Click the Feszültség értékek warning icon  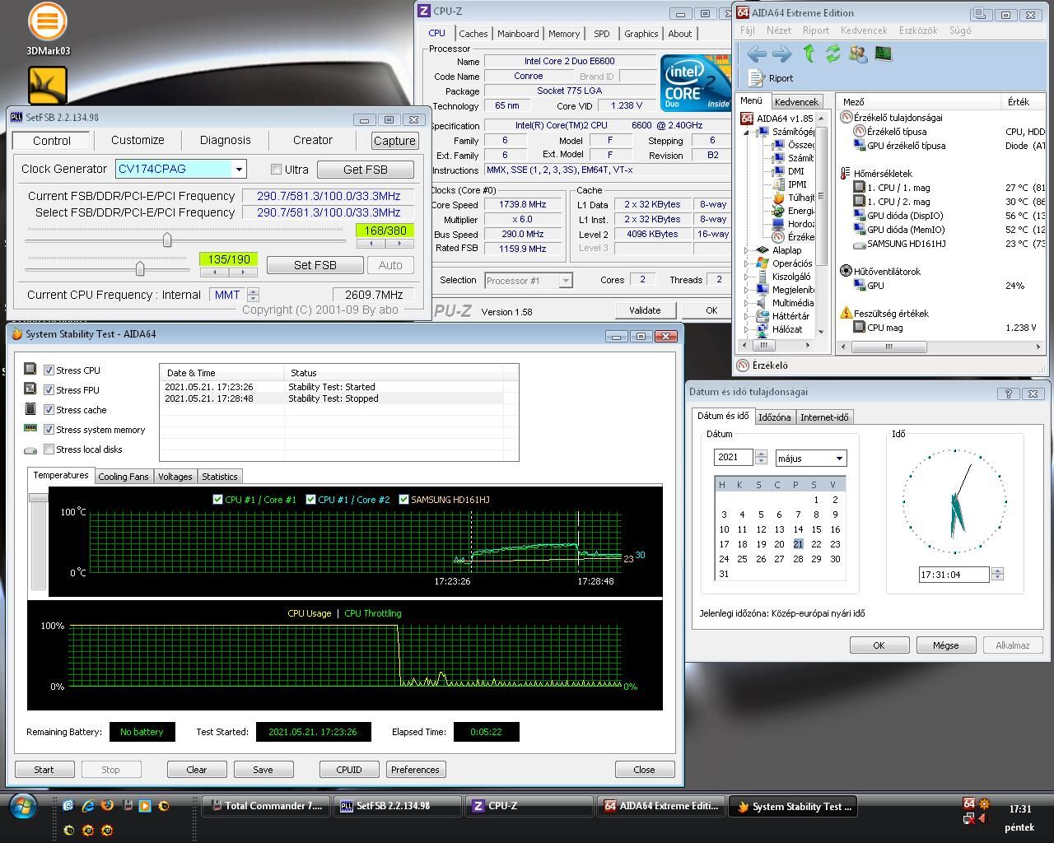tap(846, 313)
